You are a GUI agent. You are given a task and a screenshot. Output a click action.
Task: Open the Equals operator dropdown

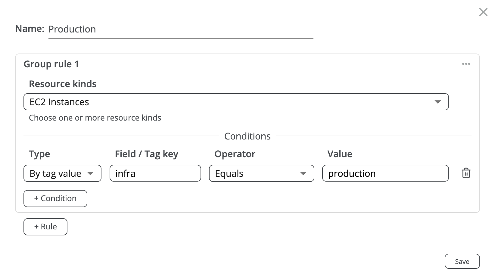(261, 173)
